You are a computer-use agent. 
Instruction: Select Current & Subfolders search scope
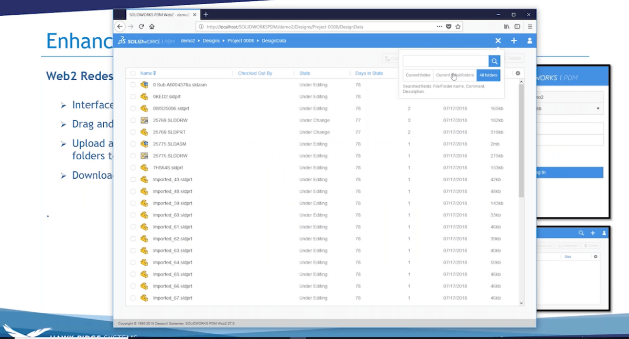pyautogui.click(x=455, y=75)
